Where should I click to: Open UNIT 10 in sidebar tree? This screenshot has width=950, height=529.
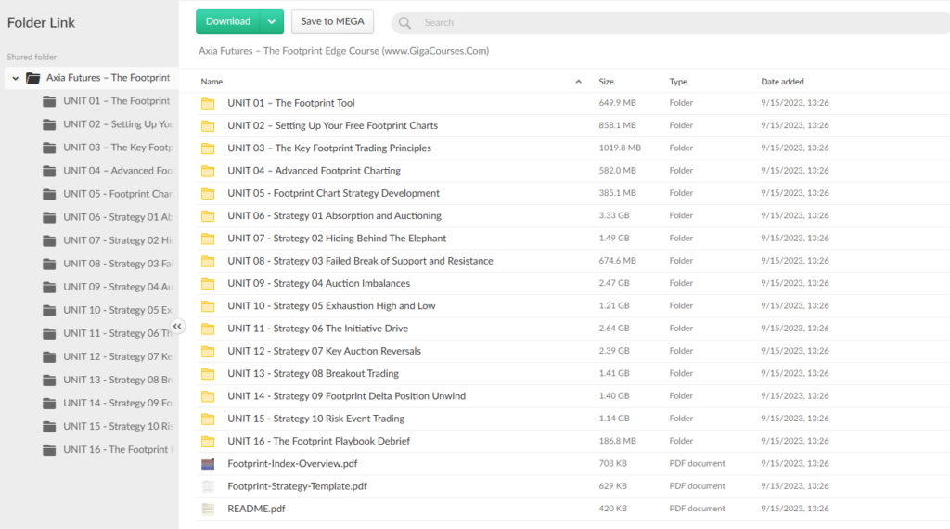109,310
